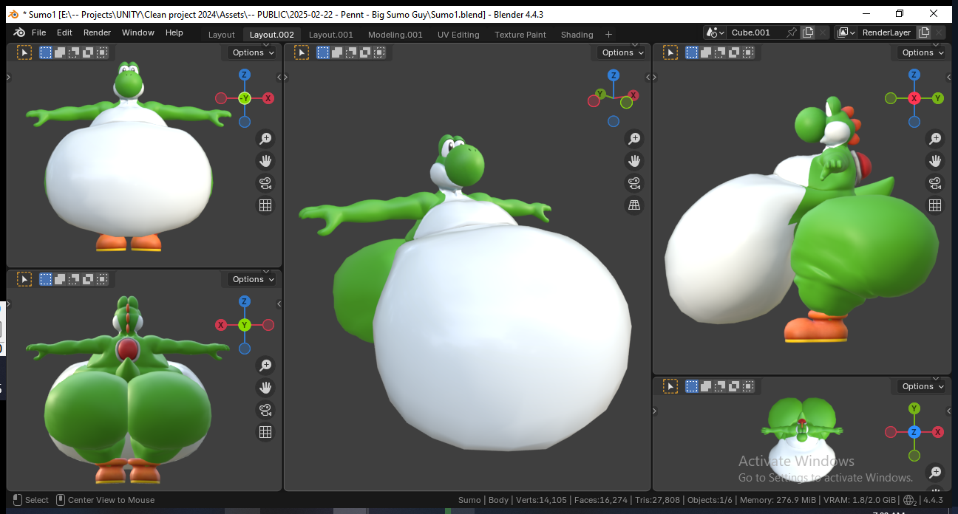Click blue Z axis in front-view gizmo
The image size is (958, 514).
(x=245, y=75)
